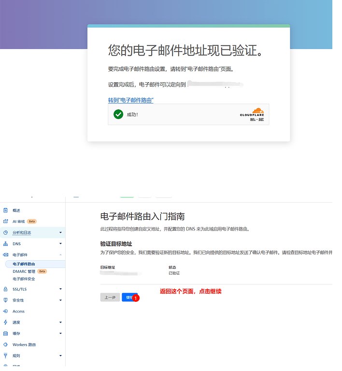Expand the 缓存 dropdown arrow

tap(60, 333)
